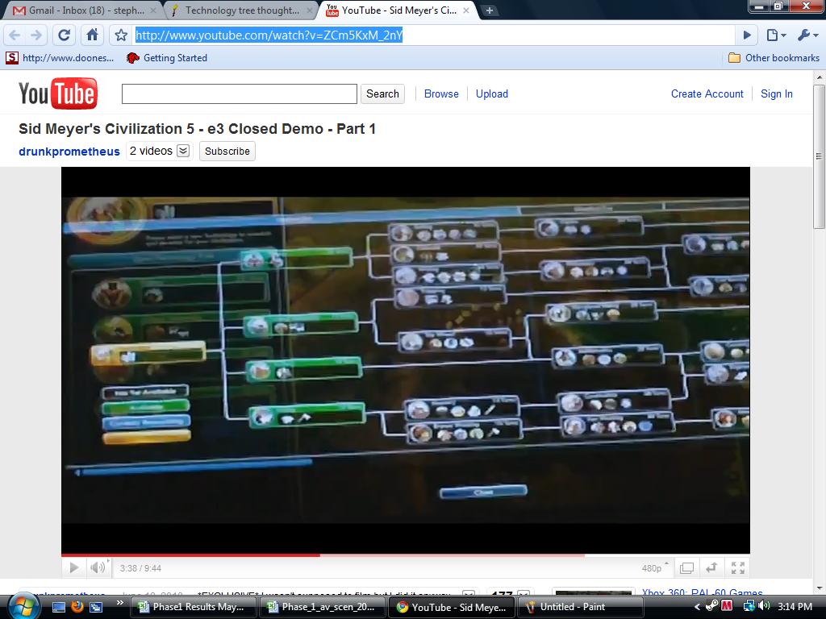Launch Firefox from quick launch
Viewport: 826px width, 619px height.
[x=77, y=607]
